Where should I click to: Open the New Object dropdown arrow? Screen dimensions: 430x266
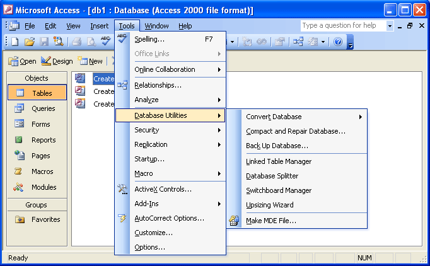click(323, 42)
